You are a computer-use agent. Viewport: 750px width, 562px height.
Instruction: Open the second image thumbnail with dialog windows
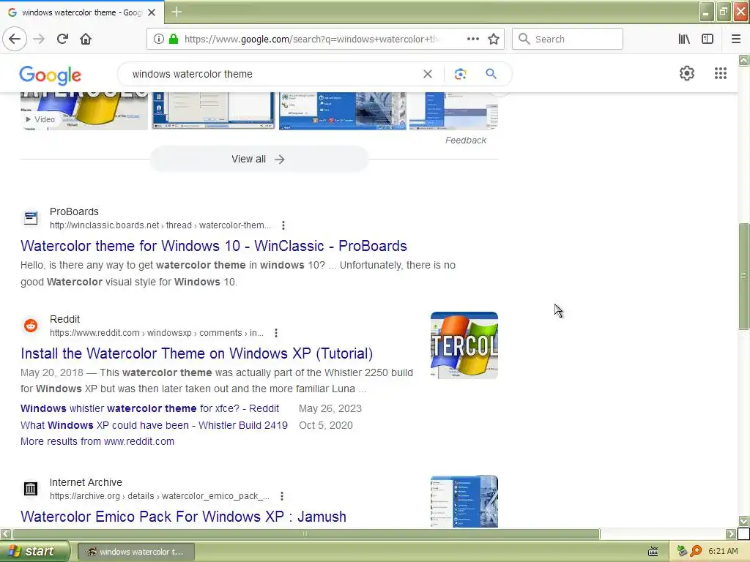(x=213, y=111)
